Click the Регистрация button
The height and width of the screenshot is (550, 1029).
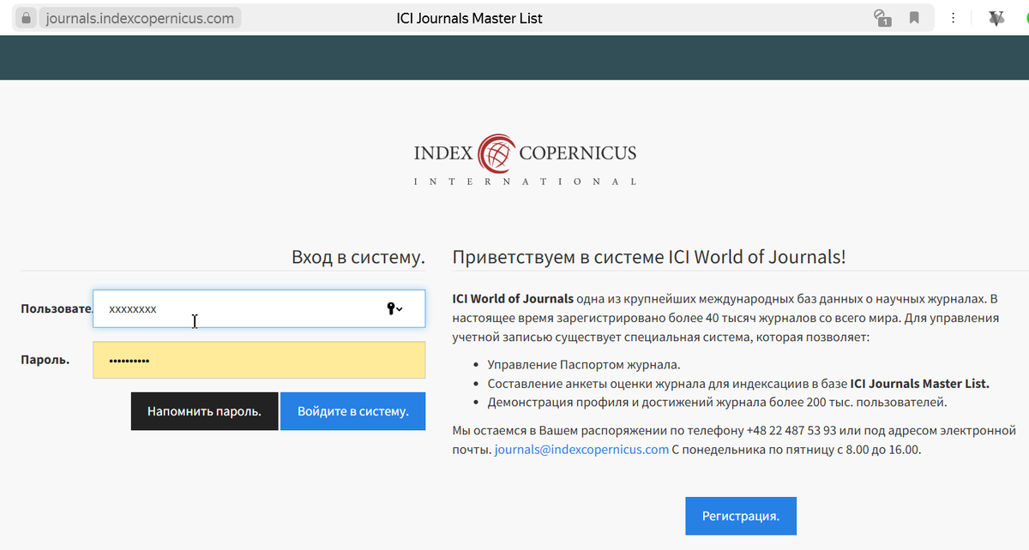(741, 517)
